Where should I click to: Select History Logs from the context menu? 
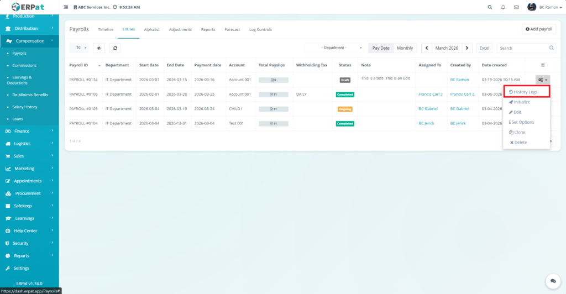tap(526, 92)
